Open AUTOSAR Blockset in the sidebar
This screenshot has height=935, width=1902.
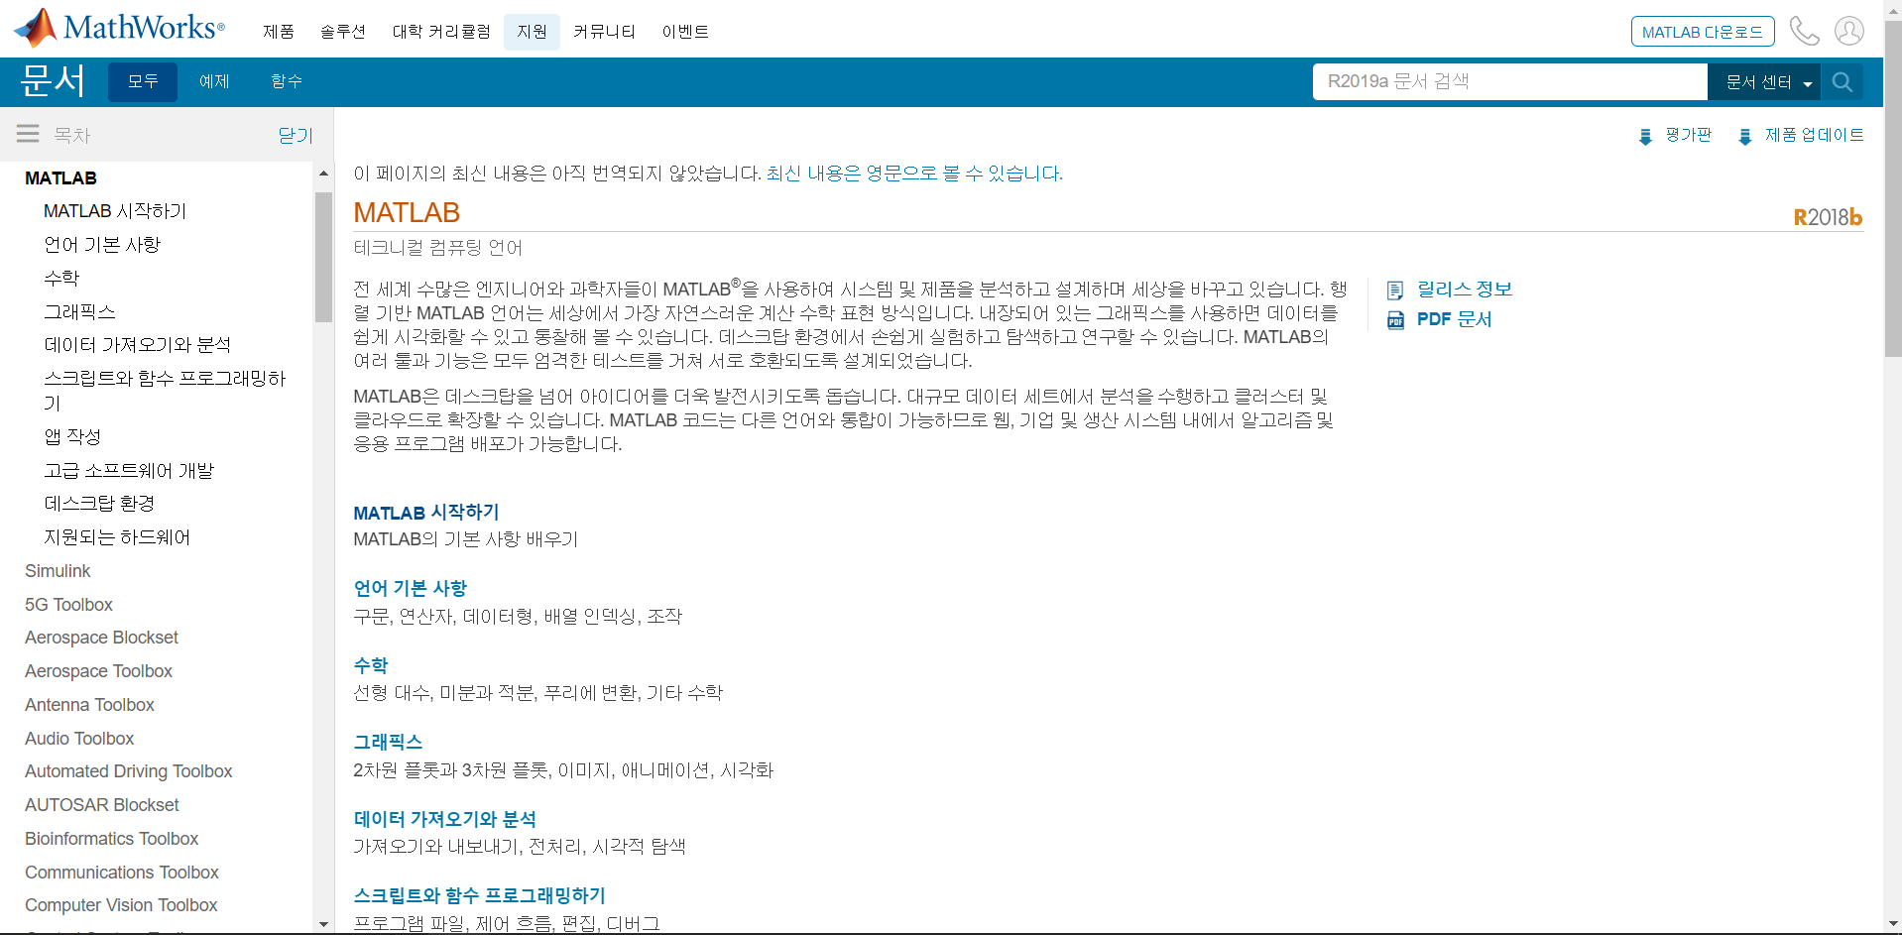[x=102, y=805]
